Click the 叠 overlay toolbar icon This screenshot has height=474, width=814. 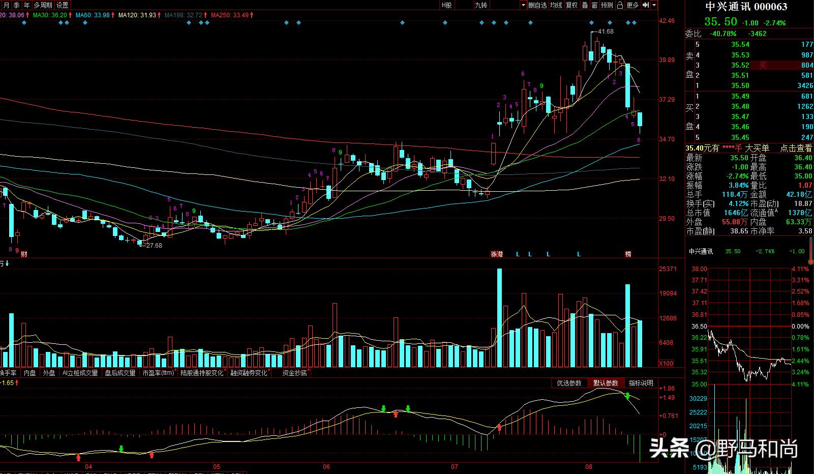[585, 5]
